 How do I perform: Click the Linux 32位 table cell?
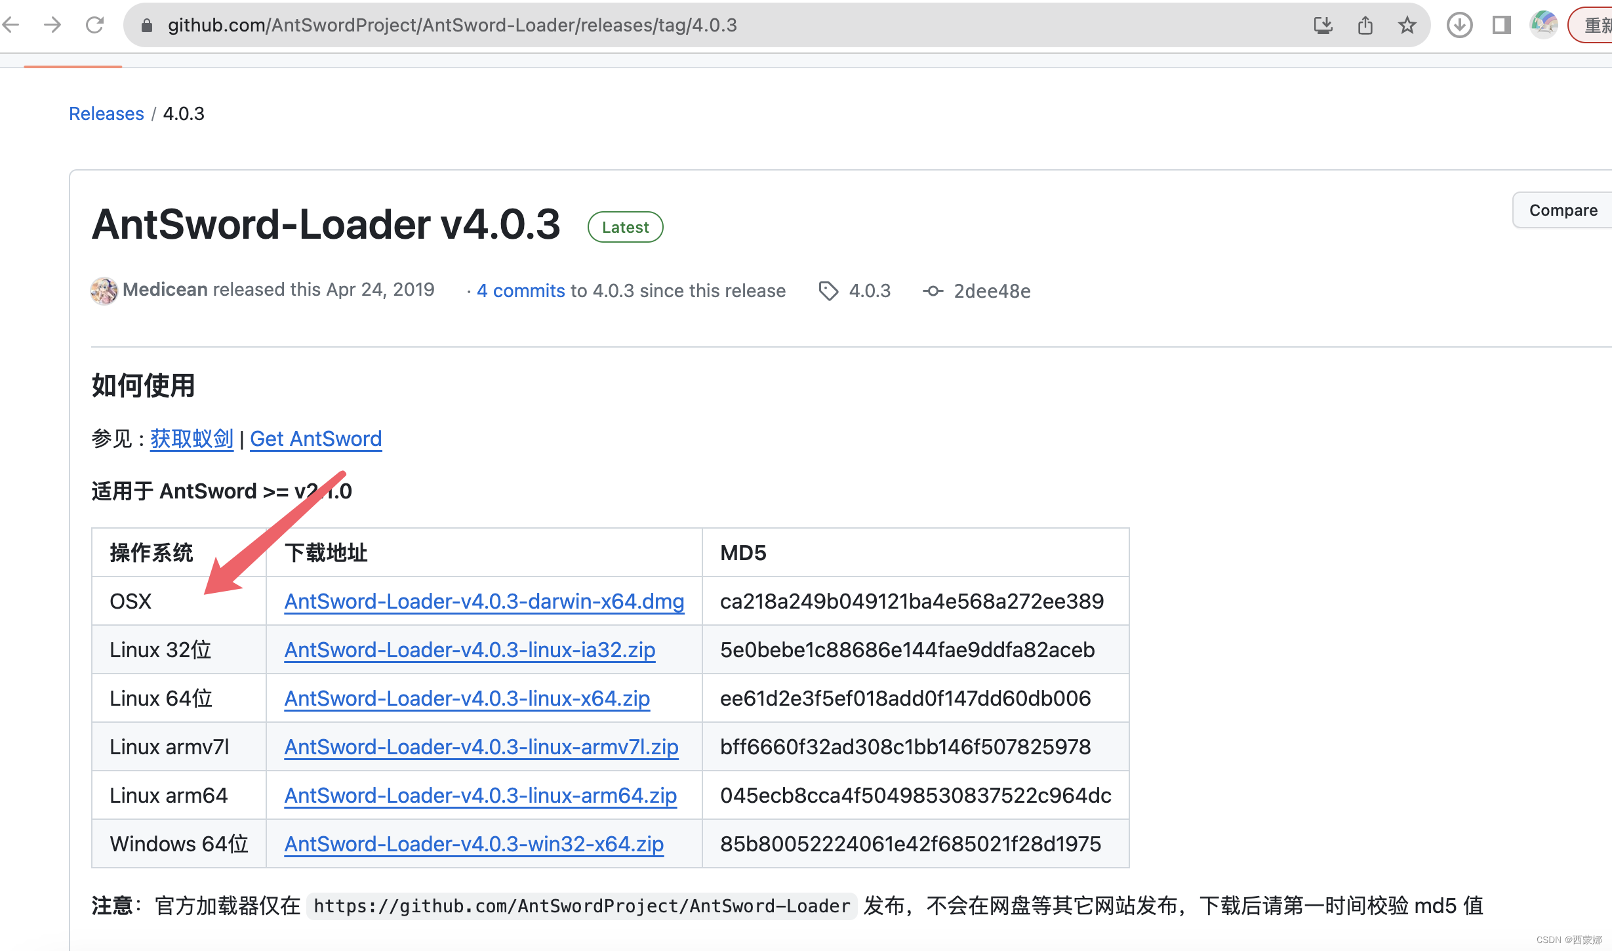[x=179, y=649]
